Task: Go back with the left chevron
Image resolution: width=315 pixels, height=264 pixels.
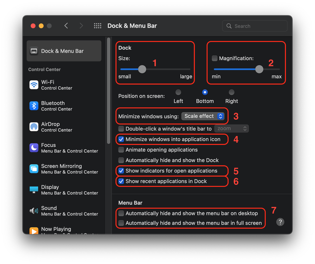Action: coord(66,26)
